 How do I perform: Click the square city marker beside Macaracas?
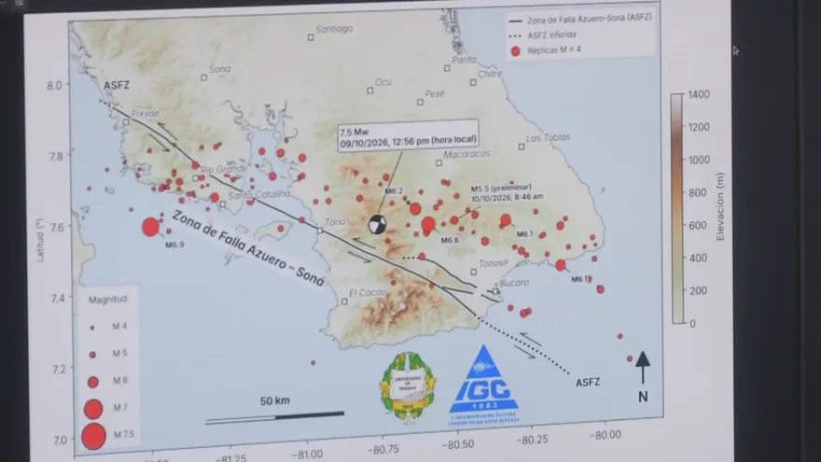click(x=438, y=163)
